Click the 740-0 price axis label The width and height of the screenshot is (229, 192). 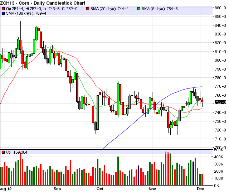pyautogui.click(x=220, y=112)
